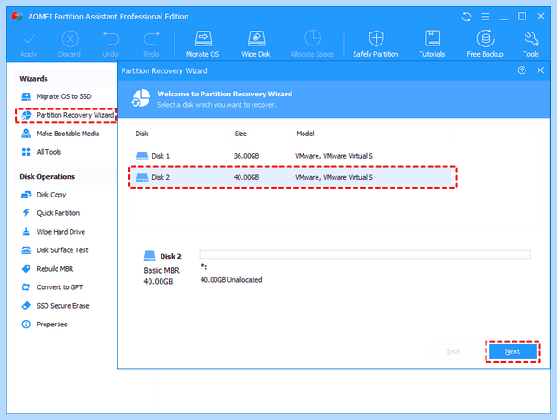Click the Next button
Screen dimensions: 557x420
pyautogui.click(x=512, y=351)
